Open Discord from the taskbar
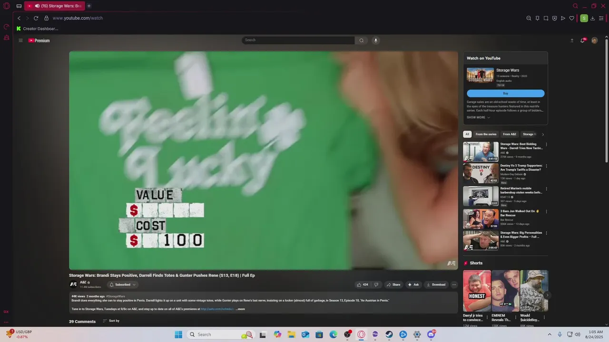Viewport: 609px width, 342px height. (x=431, y=334)
